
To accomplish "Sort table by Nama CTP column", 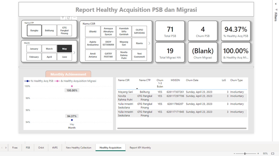I will point(145,80).
